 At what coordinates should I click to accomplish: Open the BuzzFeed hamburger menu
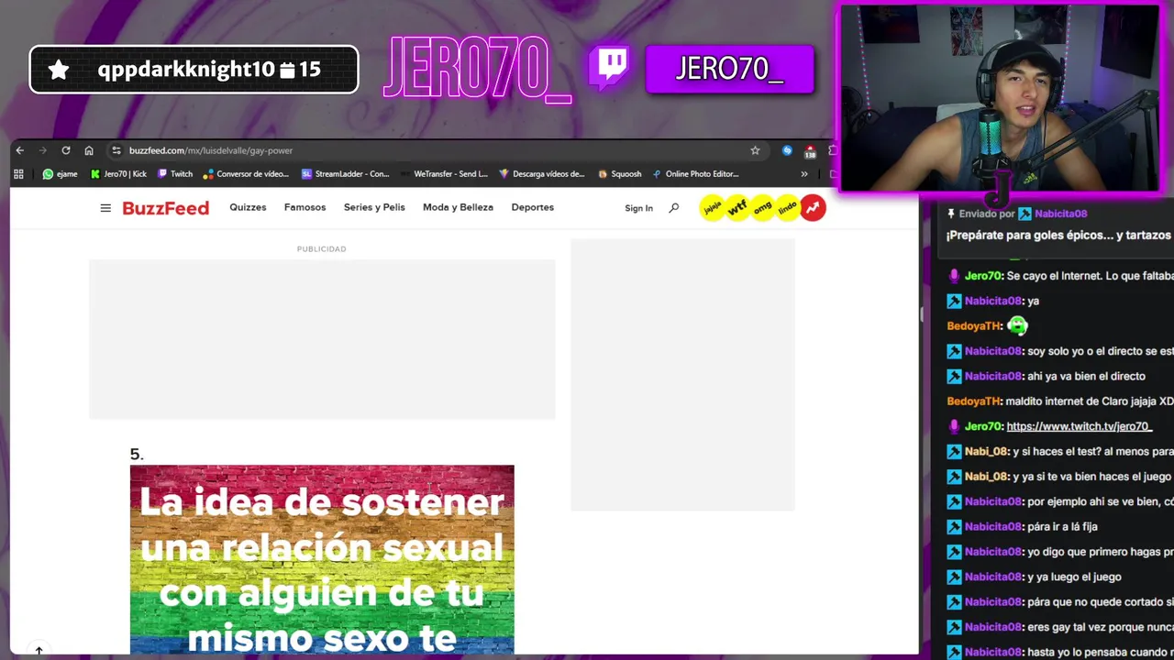[x=105, y=208]
